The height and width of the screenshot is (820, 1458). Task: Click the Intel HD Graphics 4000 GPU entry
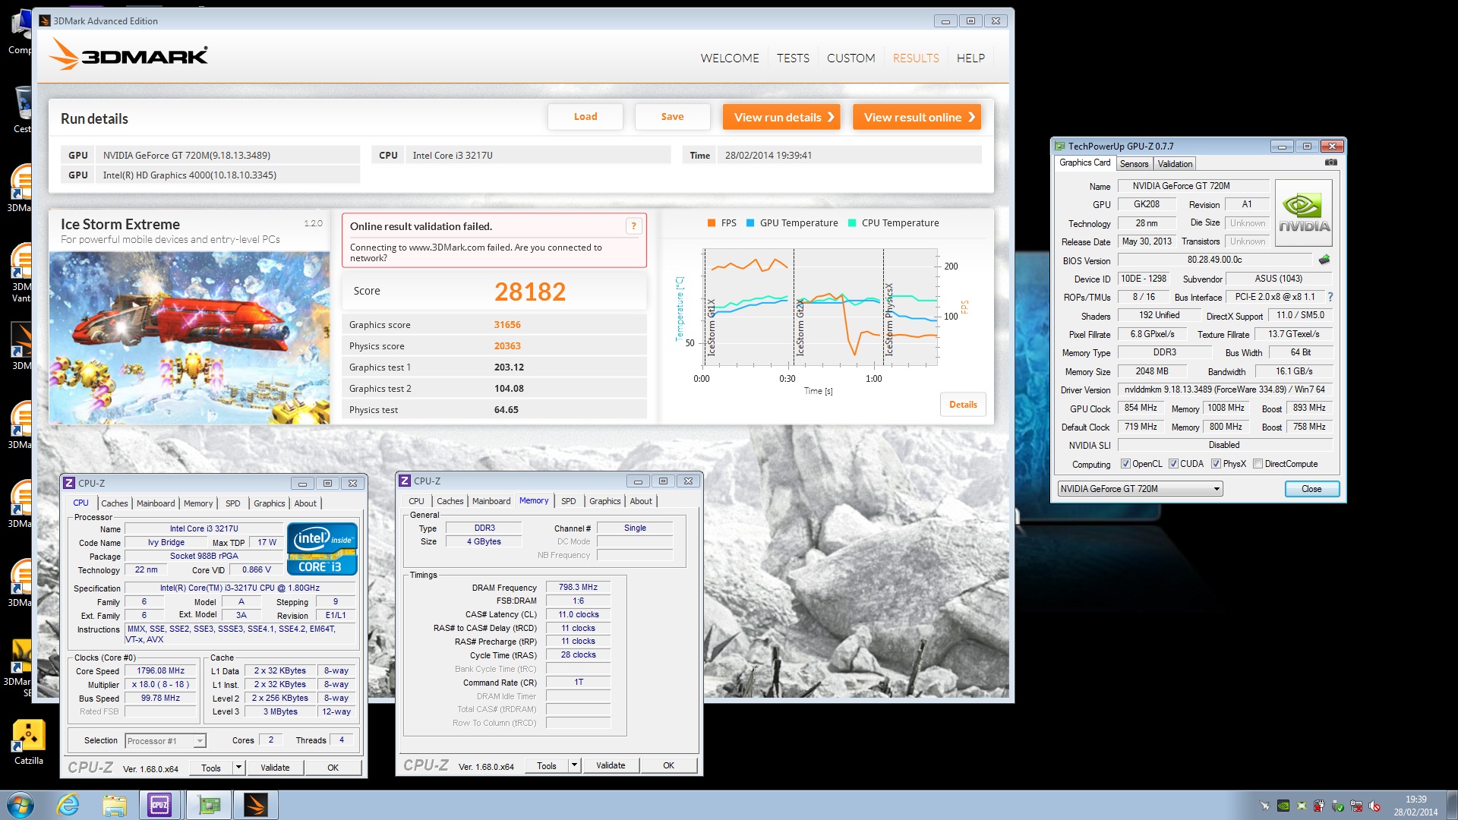point(210,175)
